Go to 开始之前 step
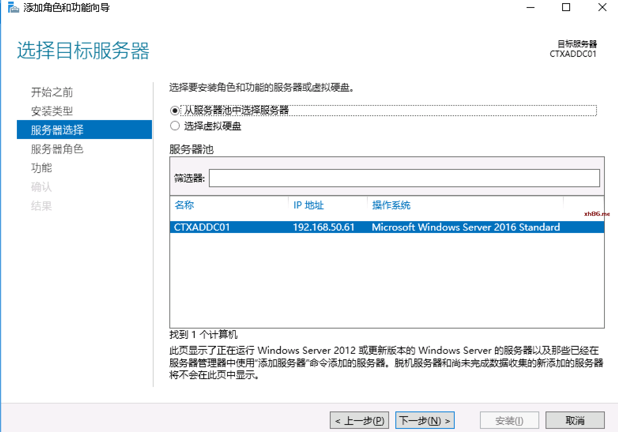 52,92
